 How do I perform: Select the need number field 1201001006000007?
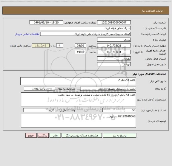point(114,22)
